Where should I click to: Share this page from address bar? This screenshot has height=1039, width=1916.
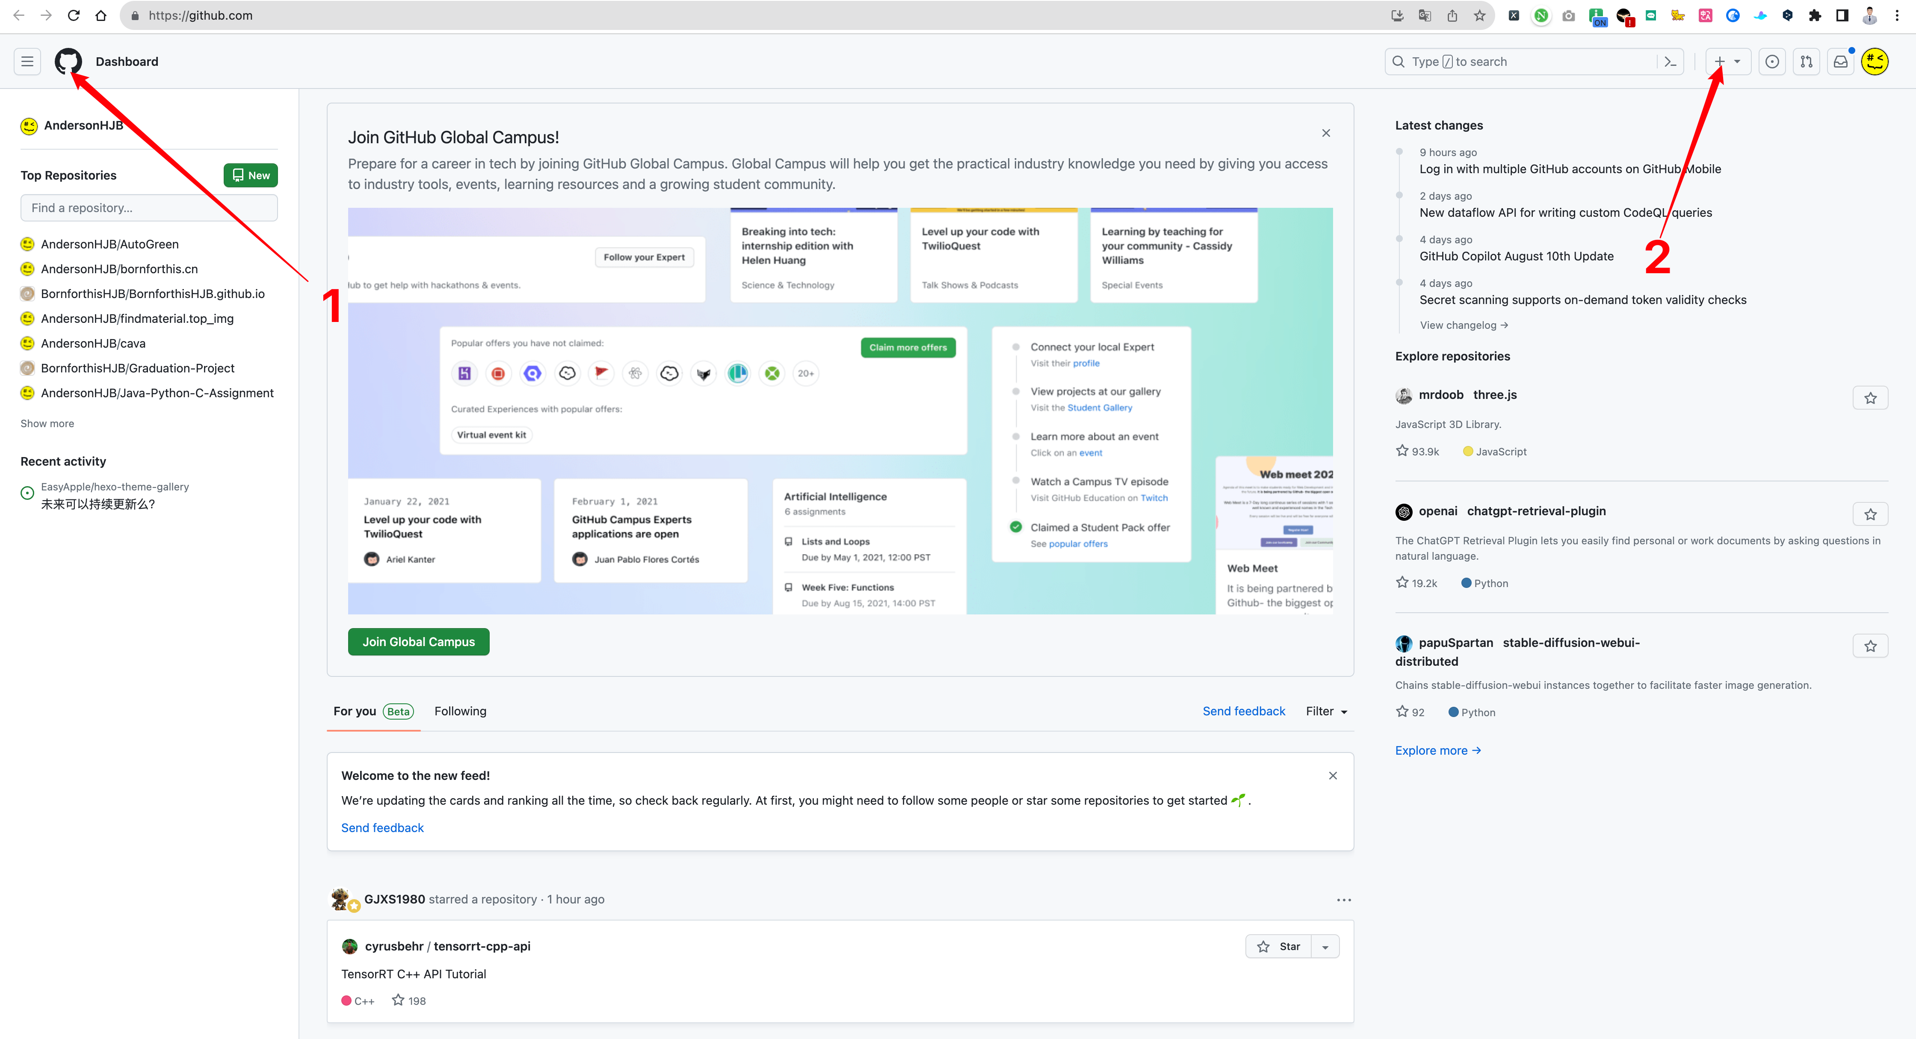pos(1453,16)
